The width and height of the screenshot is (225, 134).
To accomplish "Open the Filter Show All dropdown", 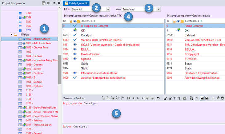I will click(108, 9).
